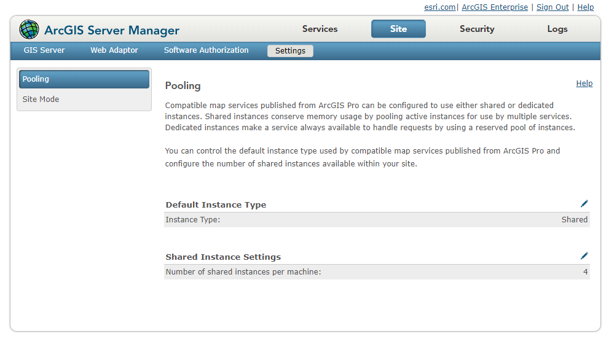Screen dimensions: 609x339
Task: Edit the Default Instance Type setting
Action: click(584, 204)
